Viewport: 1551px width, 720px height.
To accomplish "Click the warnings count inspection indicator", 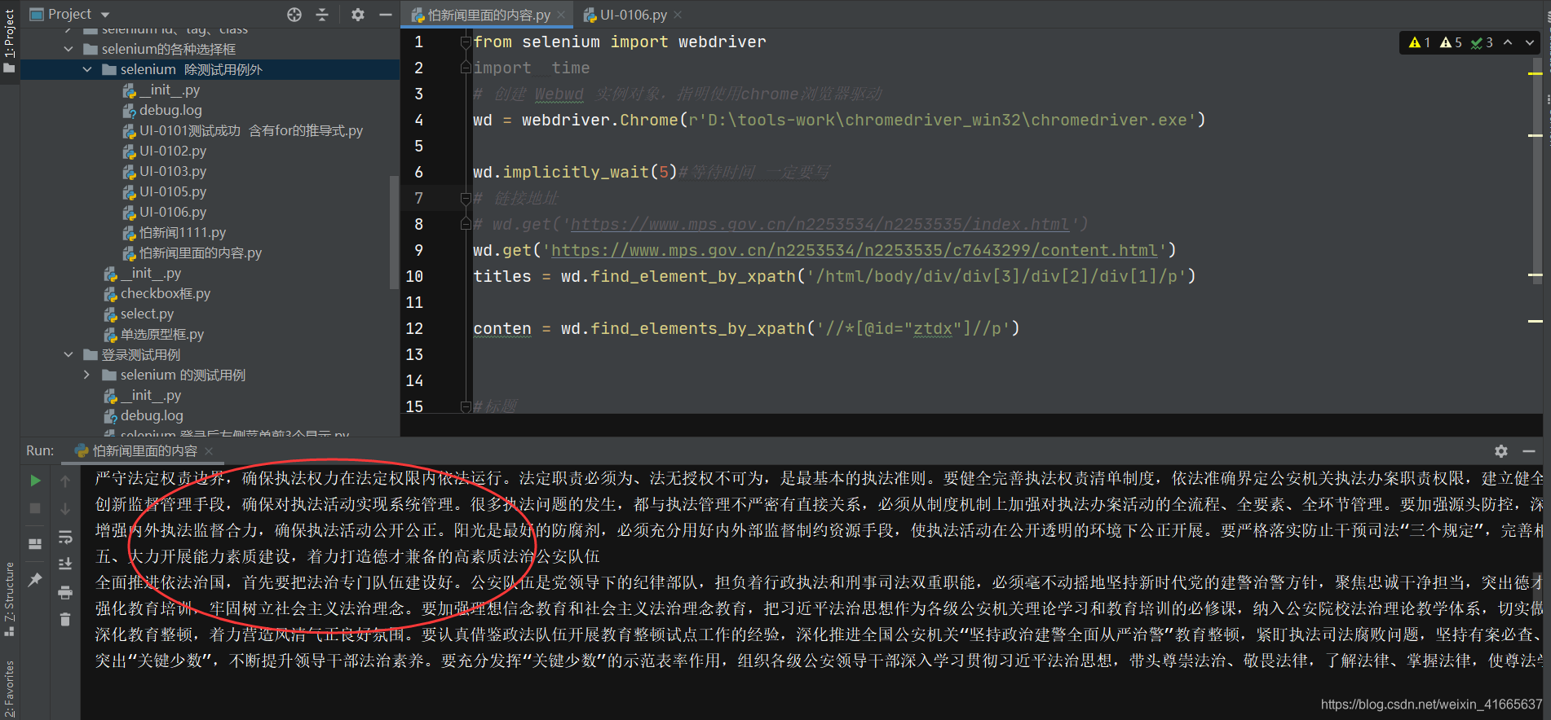I will click(1420, 42).
